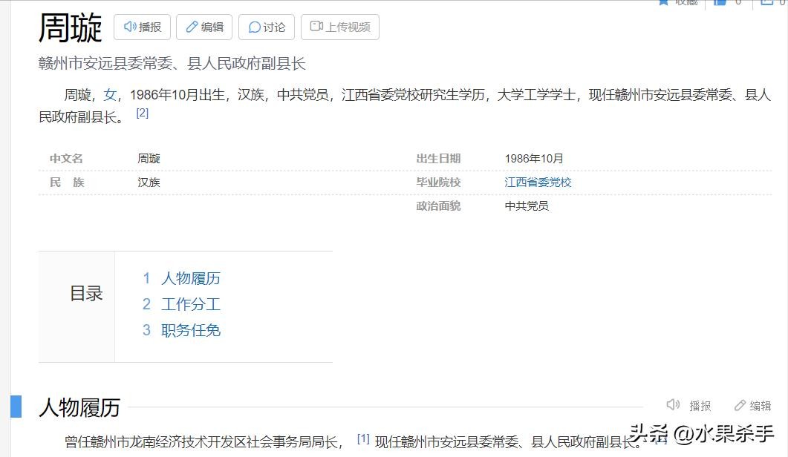Click the 编辑 pencil button beside the title
This screenshot has height=457, width=788.
tap(204, 27)
